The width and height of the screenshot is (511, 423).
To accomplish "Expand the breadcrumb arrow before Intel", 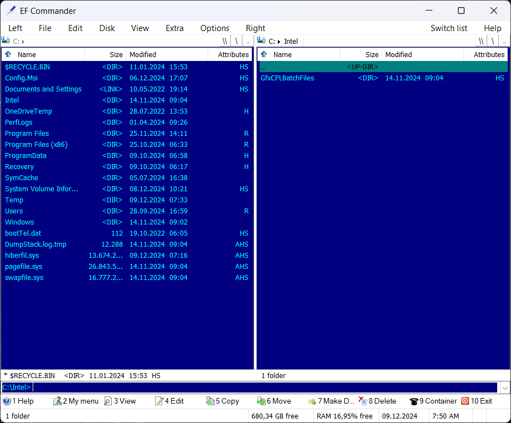I will tap(279, 42).
